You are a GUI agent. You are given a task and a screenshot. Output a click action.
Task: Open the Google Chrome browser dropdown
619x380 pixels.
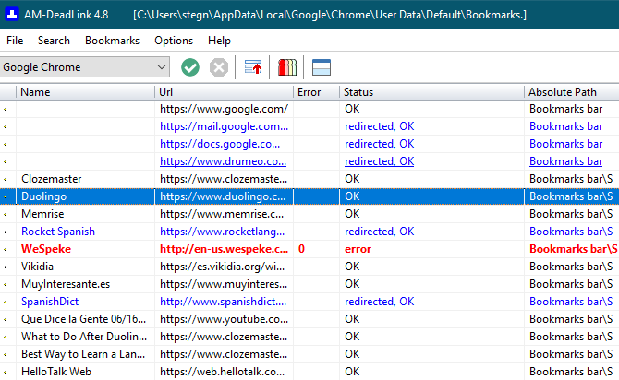tap(85, 67)
